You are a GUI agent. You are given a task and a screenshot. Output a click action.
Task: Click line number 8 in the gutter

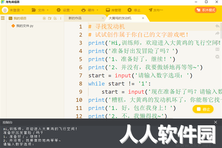pyautogui.click(x=80, y=84)
